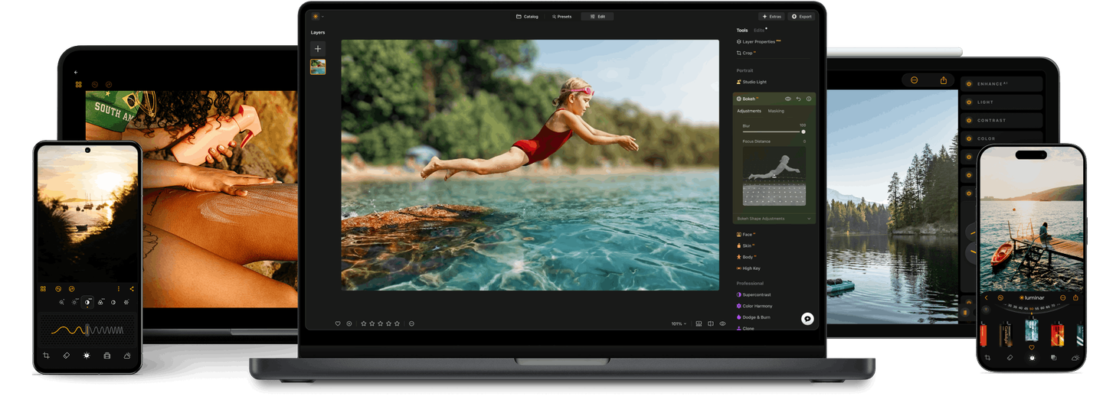The height and width of the screenshot is (406, 1103).
Task: Open the Extras button
Action: [x=771, y=16]
